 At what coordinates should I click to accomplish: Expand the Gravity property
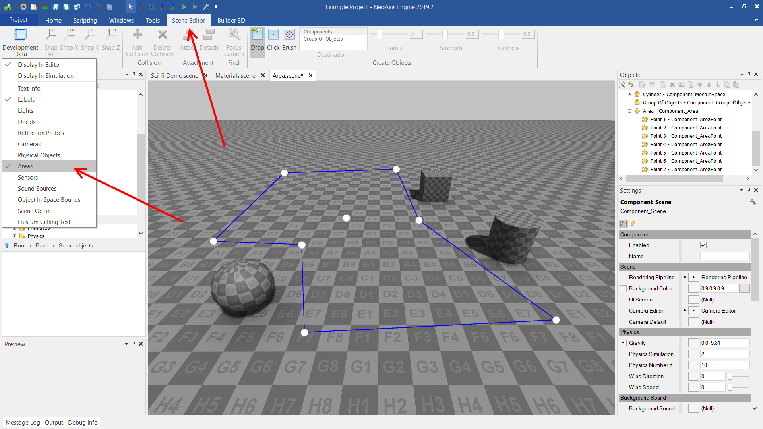(x=623, y=343)
